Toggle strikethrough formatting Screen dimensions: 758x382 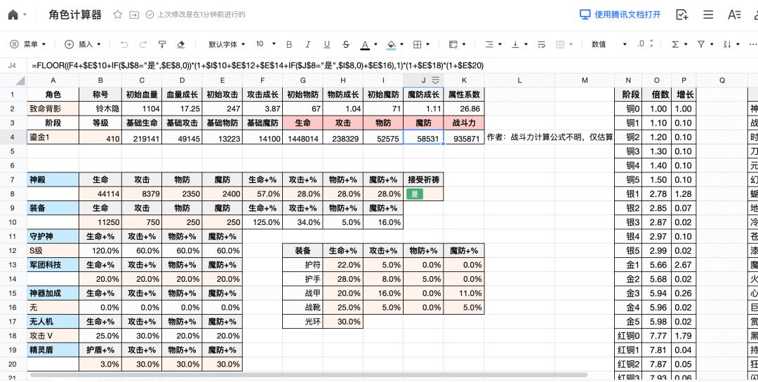345,44
